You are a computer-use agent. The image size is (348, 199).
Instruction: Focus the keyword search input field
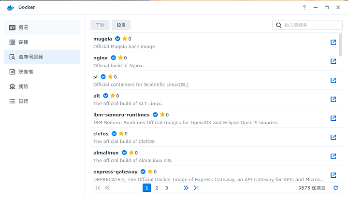pos(307,25)
